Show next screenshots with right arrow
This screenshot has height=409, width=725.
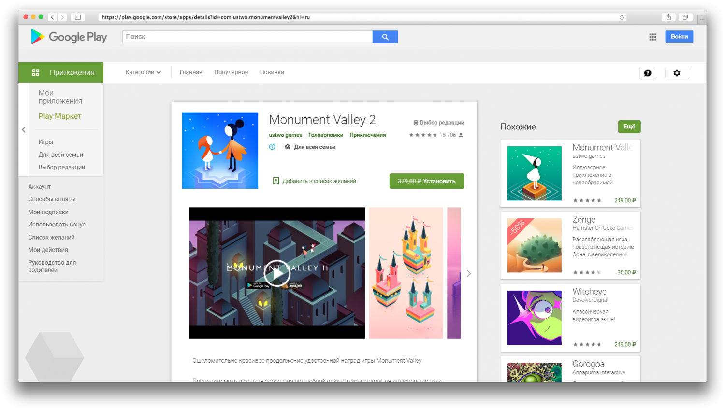(468, 273)
